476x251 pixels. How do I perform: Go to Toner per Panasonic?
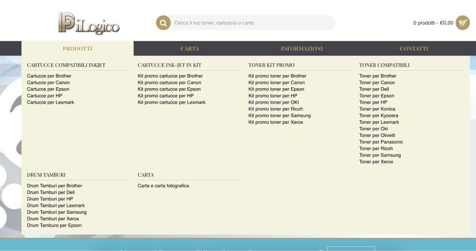[381, 142]
